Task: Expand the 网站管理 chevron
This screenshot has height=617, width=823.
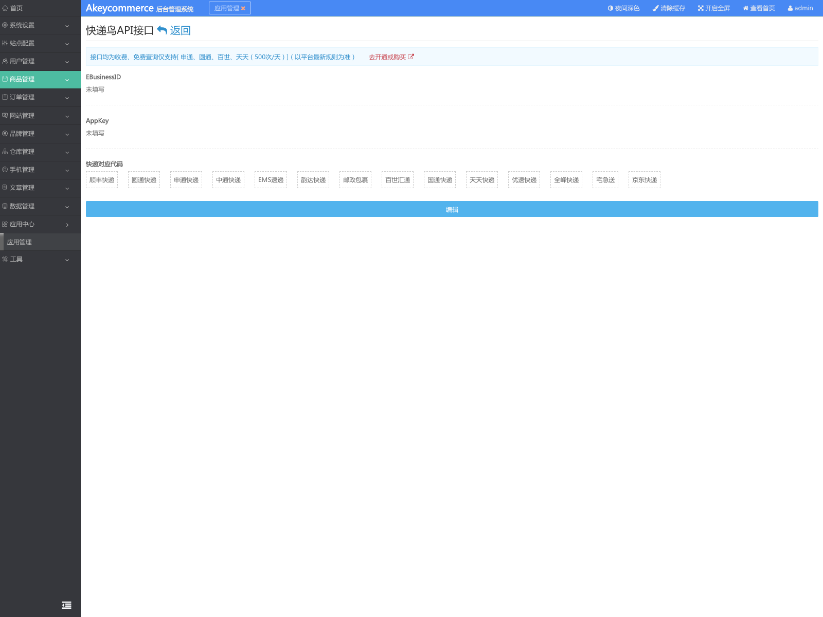Action: [67, 116]
